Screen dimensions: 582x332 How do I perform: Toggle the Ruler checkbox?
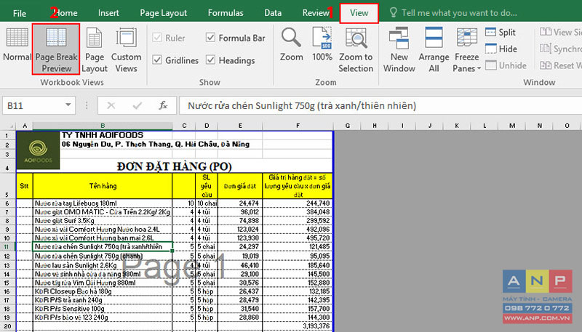click(157, 38)
